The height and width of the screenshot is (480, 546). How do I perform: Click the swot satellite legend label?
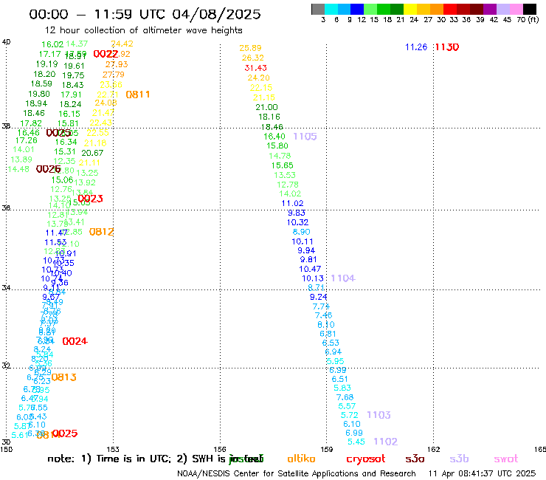coord(506,459)
